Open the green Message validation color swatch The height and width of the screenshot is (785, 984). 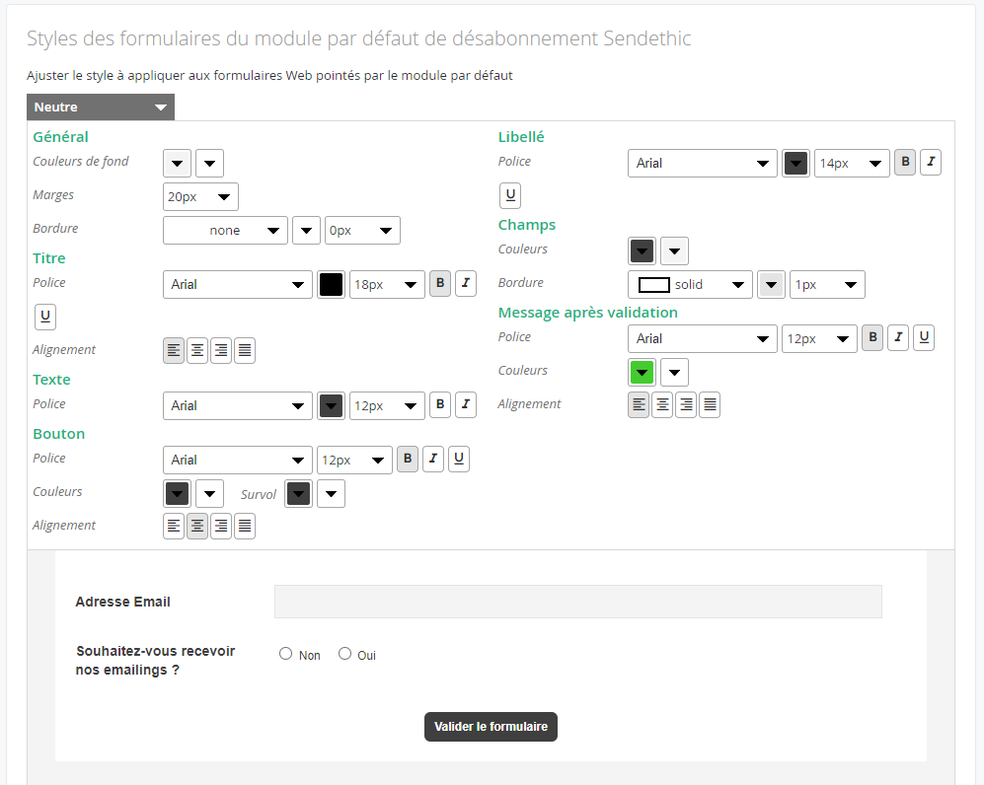click(x=642, y=372)
